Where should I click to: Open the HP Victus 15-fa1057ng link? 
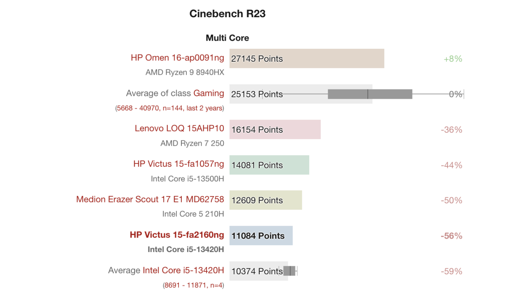tap(178, 164)
